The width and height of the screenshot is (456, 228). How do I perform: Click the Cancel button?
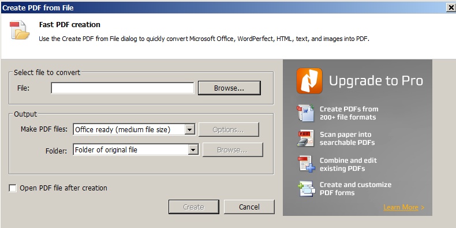pyautogui.click(x=249, y=207)
